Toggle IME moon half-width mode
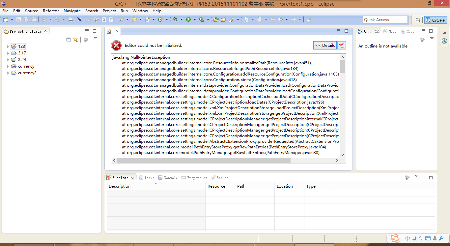Image resolution: width=450 pixels, height=246 pixels. tap(415, 238)
